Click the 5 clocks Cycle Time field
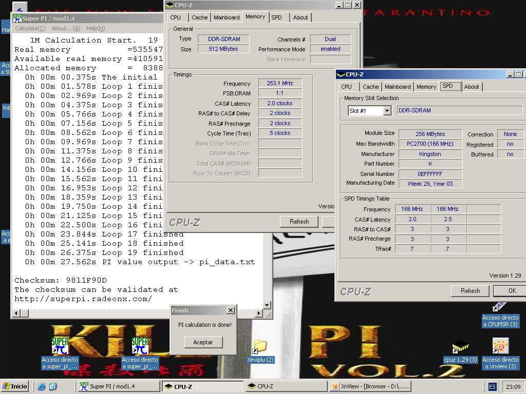 coord(280,133)
